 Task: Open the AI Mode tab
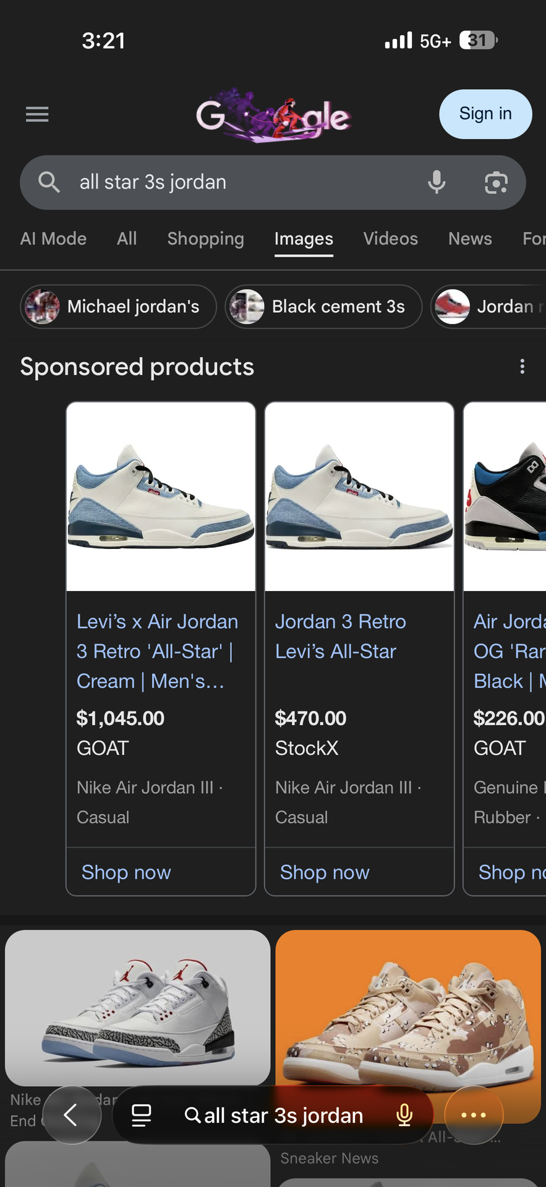click(x=53, y=239)
